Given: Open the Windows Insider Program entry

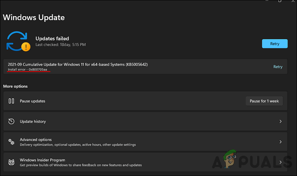Looking at the screenshot, I should [42, 160].
